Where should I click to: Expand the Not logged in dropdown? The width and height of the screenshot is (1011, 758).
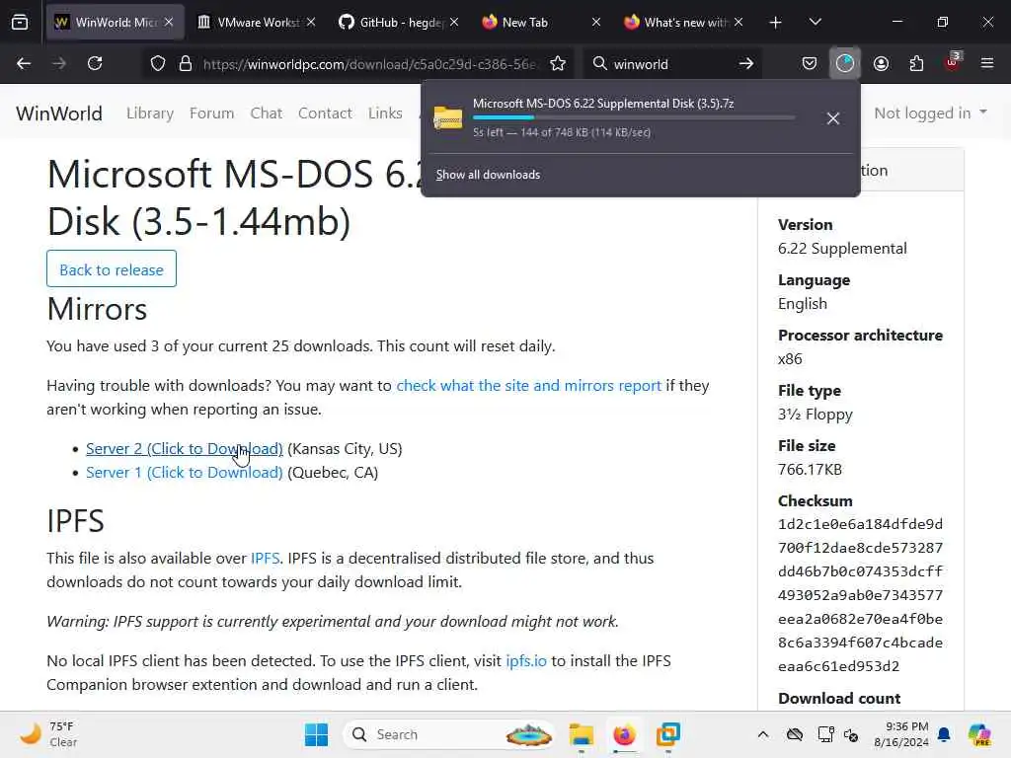[930, 113]
